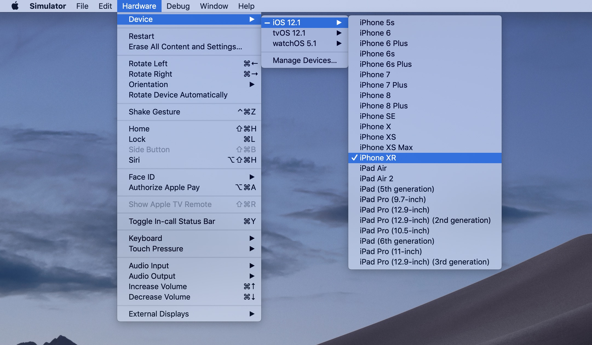Open Manage Devices…
Image resolution: width=592 pixels, height=345 pixels.
pos(304,60)
